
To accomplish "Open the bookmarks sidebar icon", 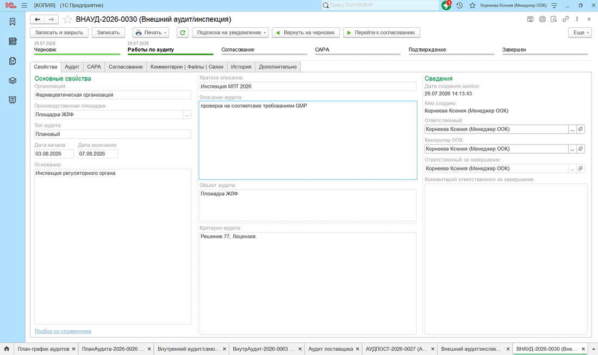I will pos(13,22).
